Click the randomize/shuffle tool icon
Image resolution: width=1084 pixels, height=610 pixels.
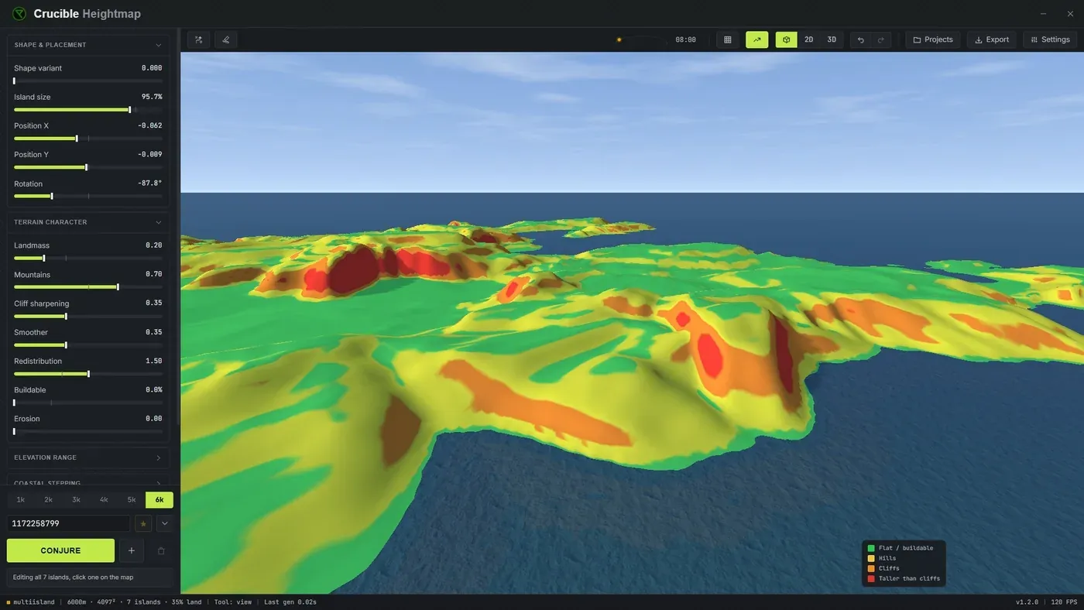tap(199, 39)
